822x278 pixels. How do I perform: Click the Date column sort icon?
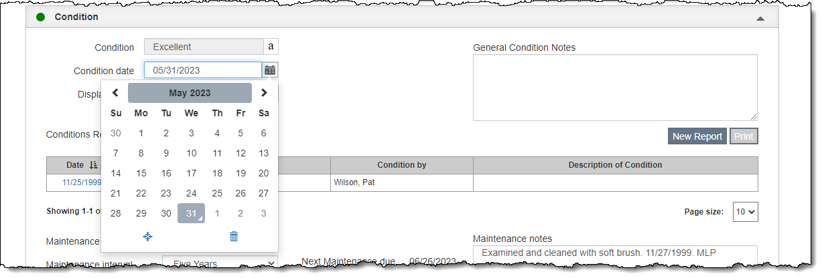click(x=94, y=165)
